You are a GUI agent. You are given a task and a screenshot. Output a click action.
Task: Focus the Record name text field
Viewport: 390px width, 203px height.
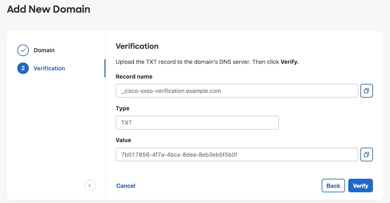click(x=237, y=91)
